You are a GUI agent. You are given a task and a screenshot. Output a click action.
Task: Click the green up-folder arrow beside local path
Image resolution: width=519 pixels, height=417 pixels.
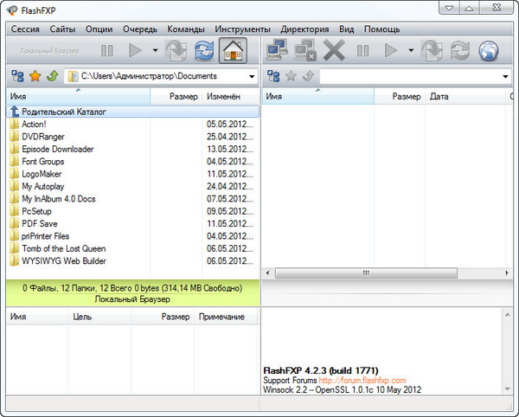point(52,76)
